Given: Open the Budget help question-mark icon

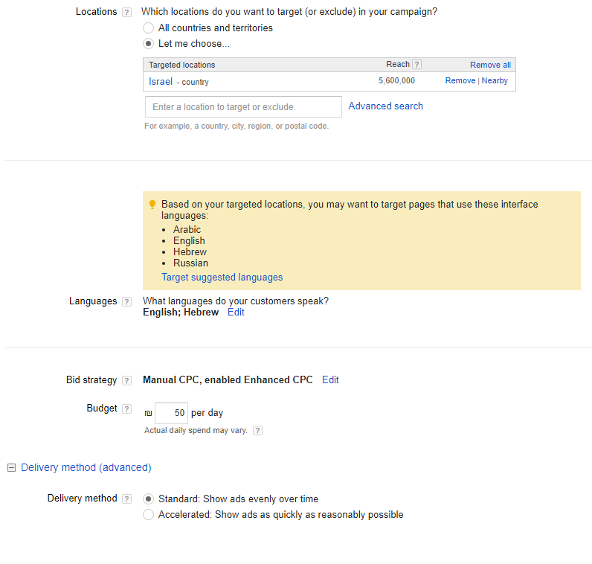Looking at the screenshot, I should pos(127,408).
